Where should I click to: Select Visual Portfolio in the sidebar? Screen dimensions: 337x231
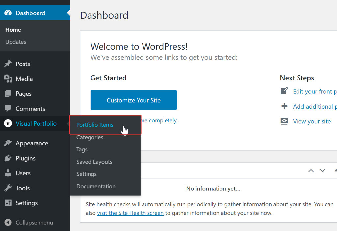[x=35, y=123]
